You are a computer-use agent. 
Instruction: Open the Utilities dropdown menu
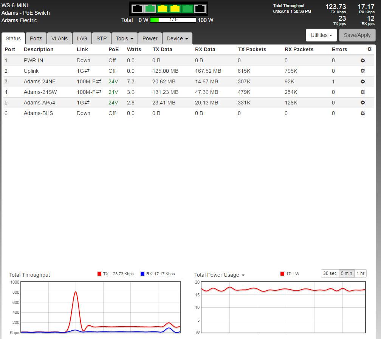[321, 35]
